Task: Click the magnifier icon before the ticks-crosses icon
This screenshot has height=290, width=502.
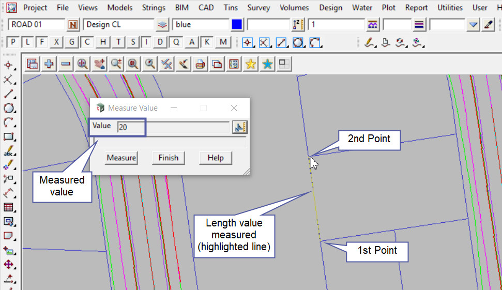Action: (150, 64)
